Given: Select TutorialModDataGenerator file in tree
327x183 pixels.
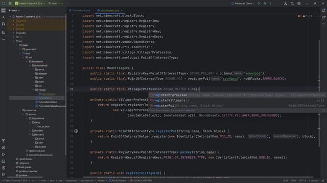Looking at the screenshot, I should click(51, 106).
